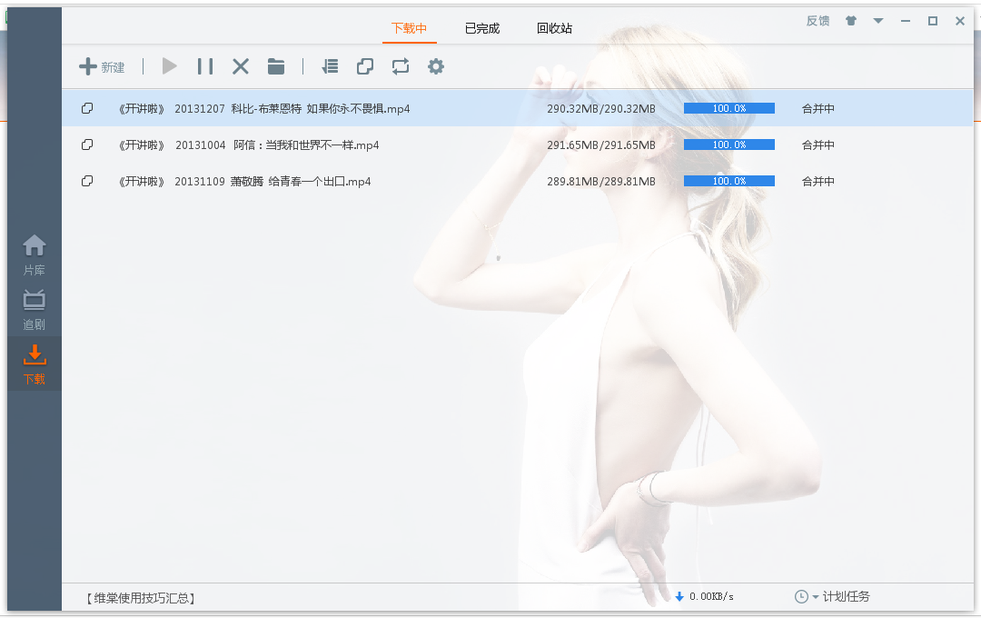Delete the task with the X toolbar icon
This screenshot has height=618, width=981.
[241, 66]
